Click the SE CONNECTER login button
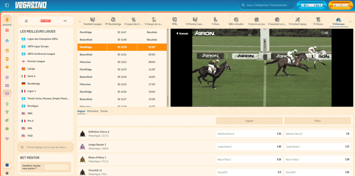Screen dimensions: 355x176 (312, 5)
